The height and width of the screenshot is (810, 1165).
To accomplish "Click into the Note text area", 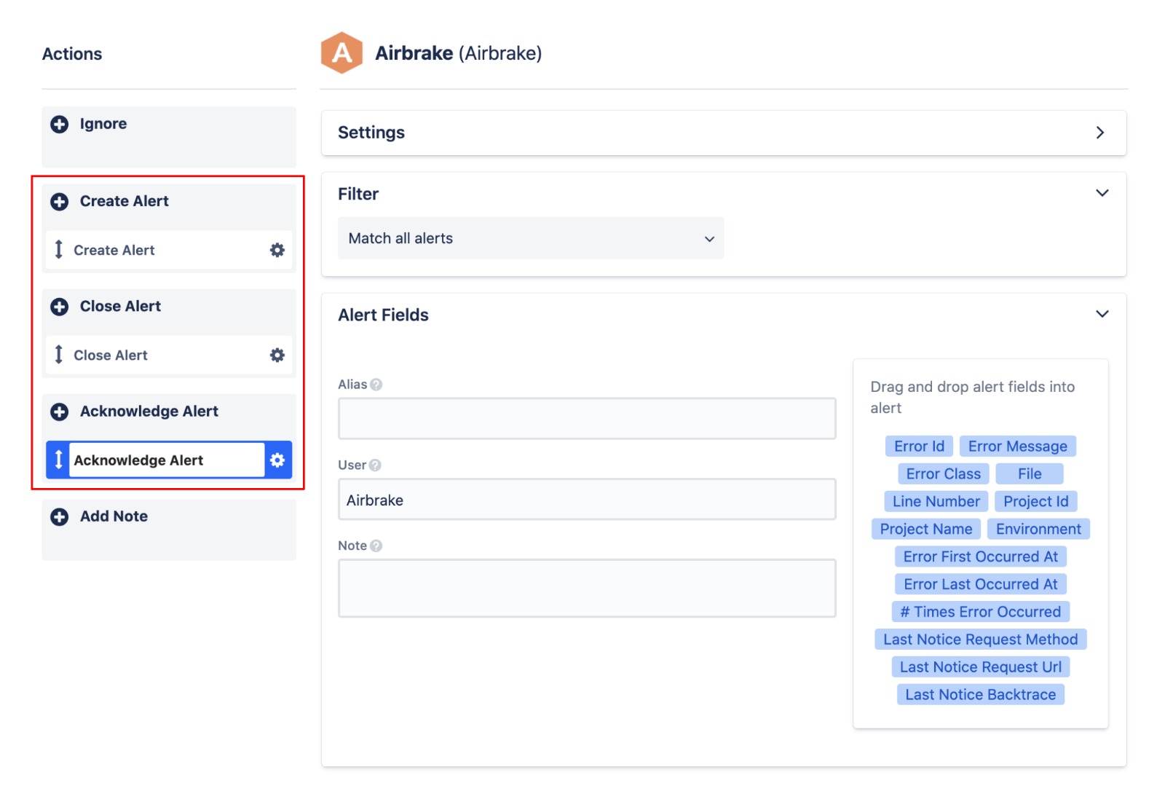I will pyautogui.click(x=587, y=589).
